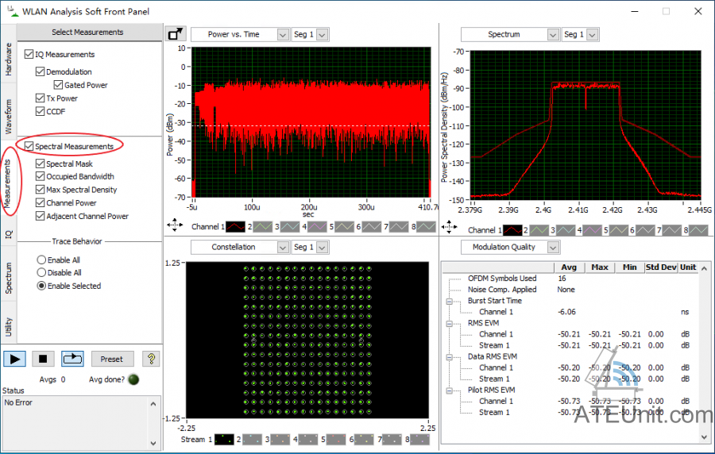Screen dimensions: 715x454
Task: Collapse Pilot RMS EVM tree node
Action: tap(449, 391)
